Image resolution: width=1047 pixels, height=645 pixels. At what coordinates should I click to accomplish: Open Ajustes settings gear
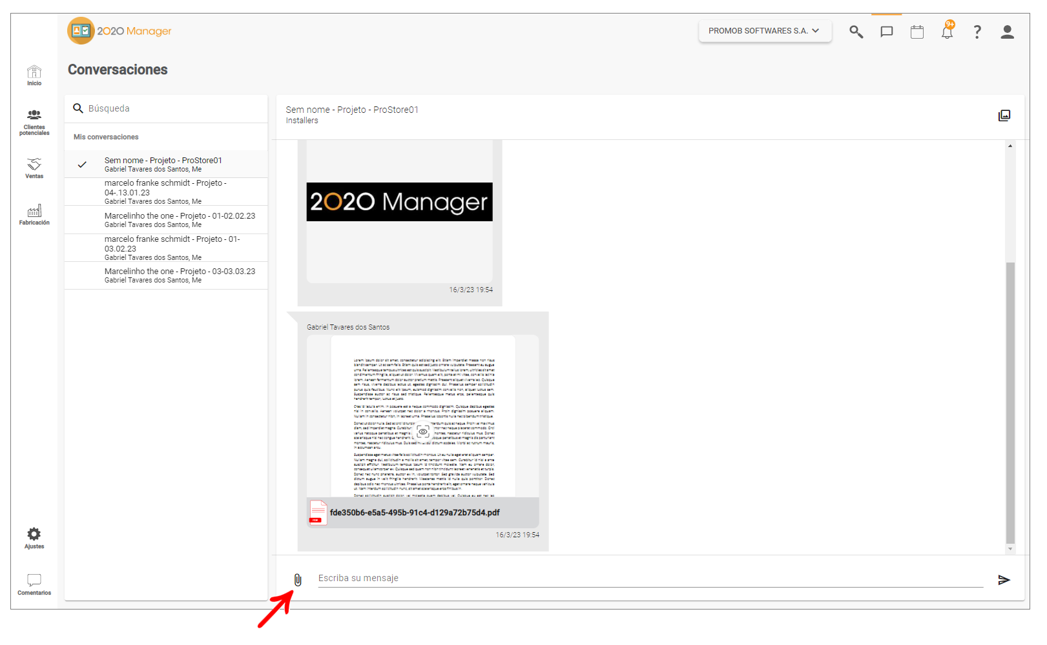[34, 538]
